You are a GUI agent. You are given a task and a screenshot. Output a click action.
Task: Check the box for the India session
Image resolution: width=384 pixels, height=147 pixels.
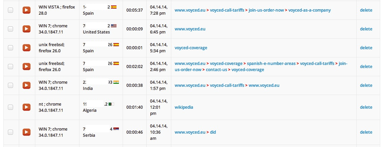pyautogui.click(x=10, y=85)
